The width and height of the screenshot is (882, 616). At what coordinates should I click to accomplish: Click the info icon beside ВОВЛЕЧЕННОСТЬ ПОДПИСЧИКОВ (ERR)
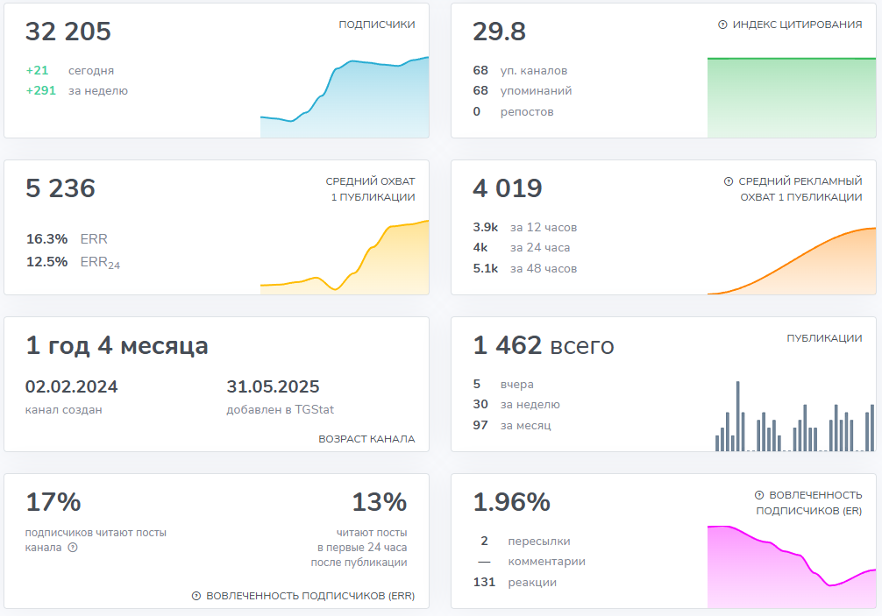point(196,596)
